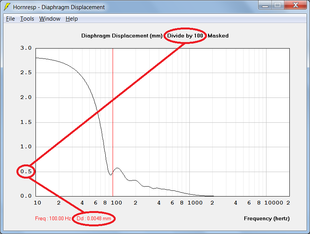Open the File menu

click(10, 19)
